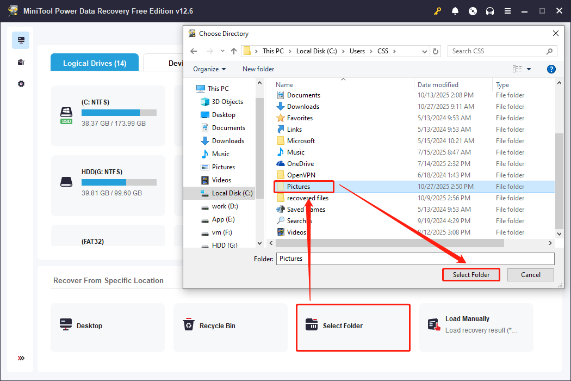Screen dimensions: 571x381
Task: Navigate back in Choose Directory dialog
Action: [x=194, y=51]
